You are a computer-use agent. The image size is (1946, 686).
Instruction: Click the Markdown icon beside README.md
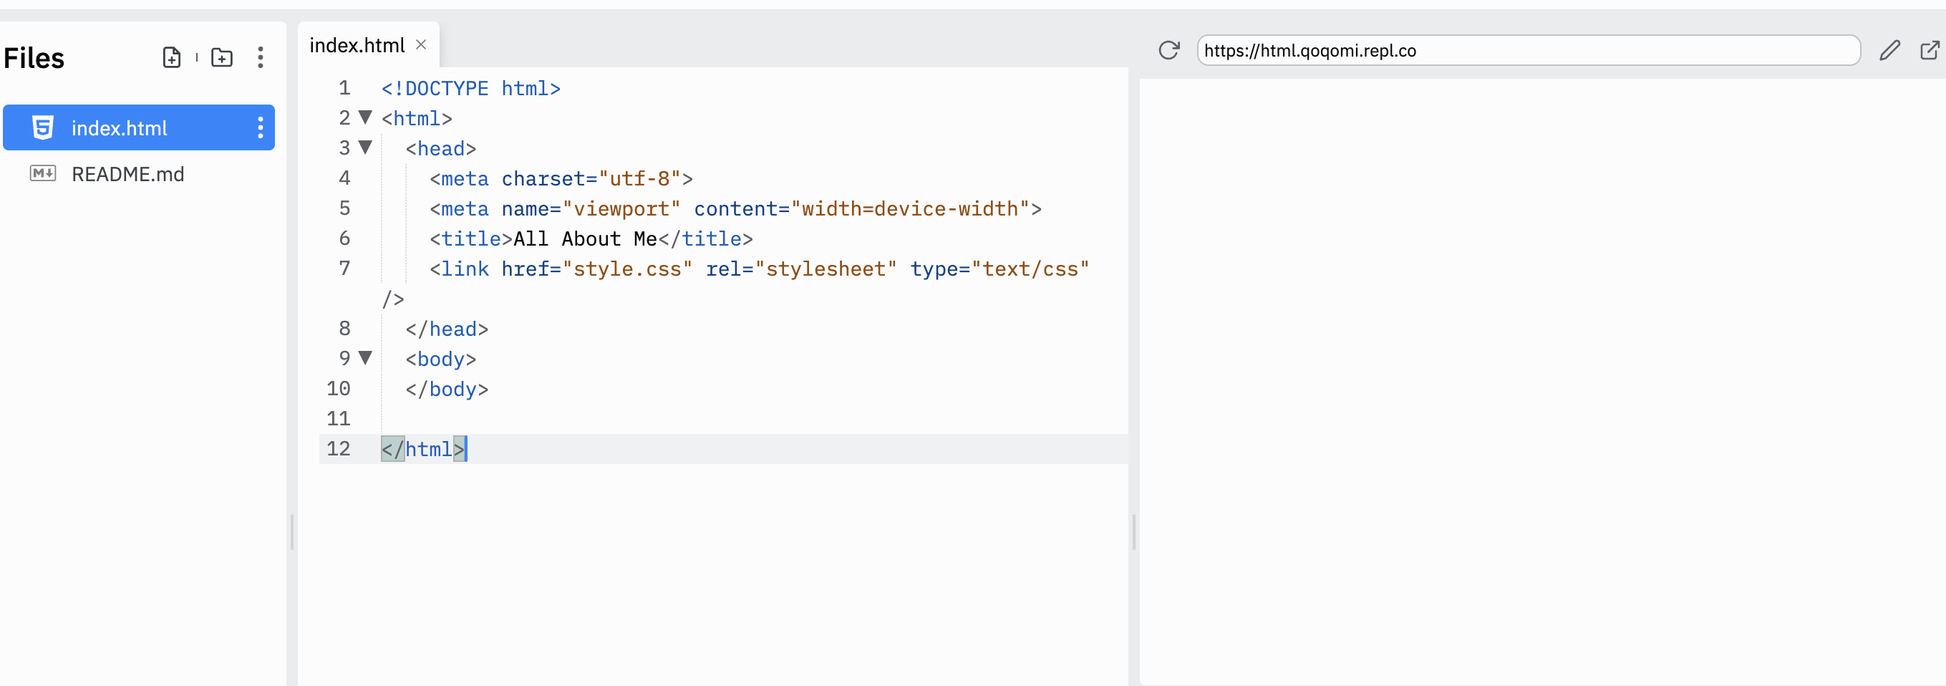pyautogui.click(x=42, y=174)
